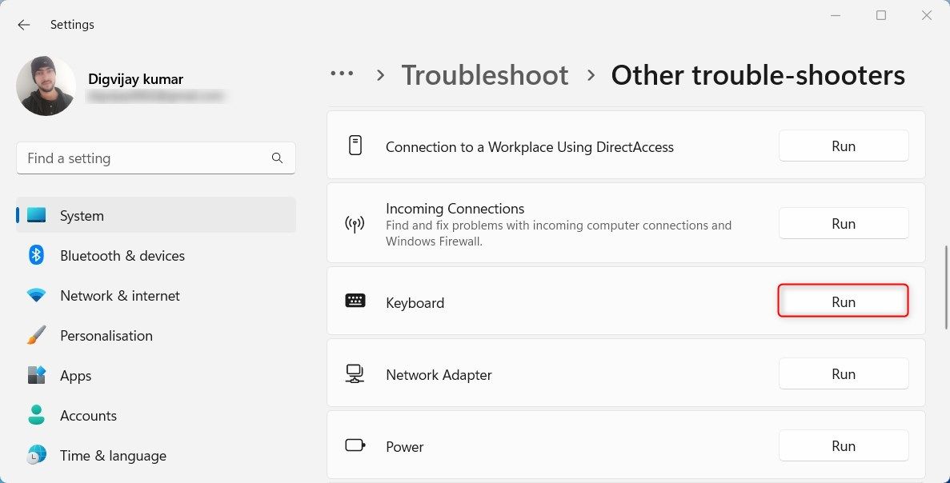Click the Accounts sidebar icon

coord(37,415)
